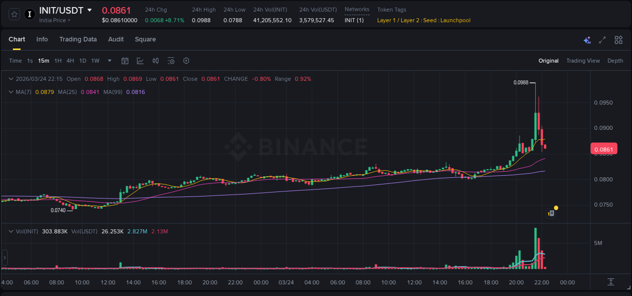Select the line chart overlay icon
Image resolution: width=632 pixels, height=296 pixels.
click(140, 60)
